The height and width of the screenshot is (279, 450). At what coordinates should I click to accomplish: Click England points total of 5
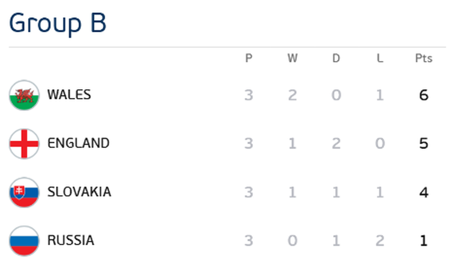[424, 144]
